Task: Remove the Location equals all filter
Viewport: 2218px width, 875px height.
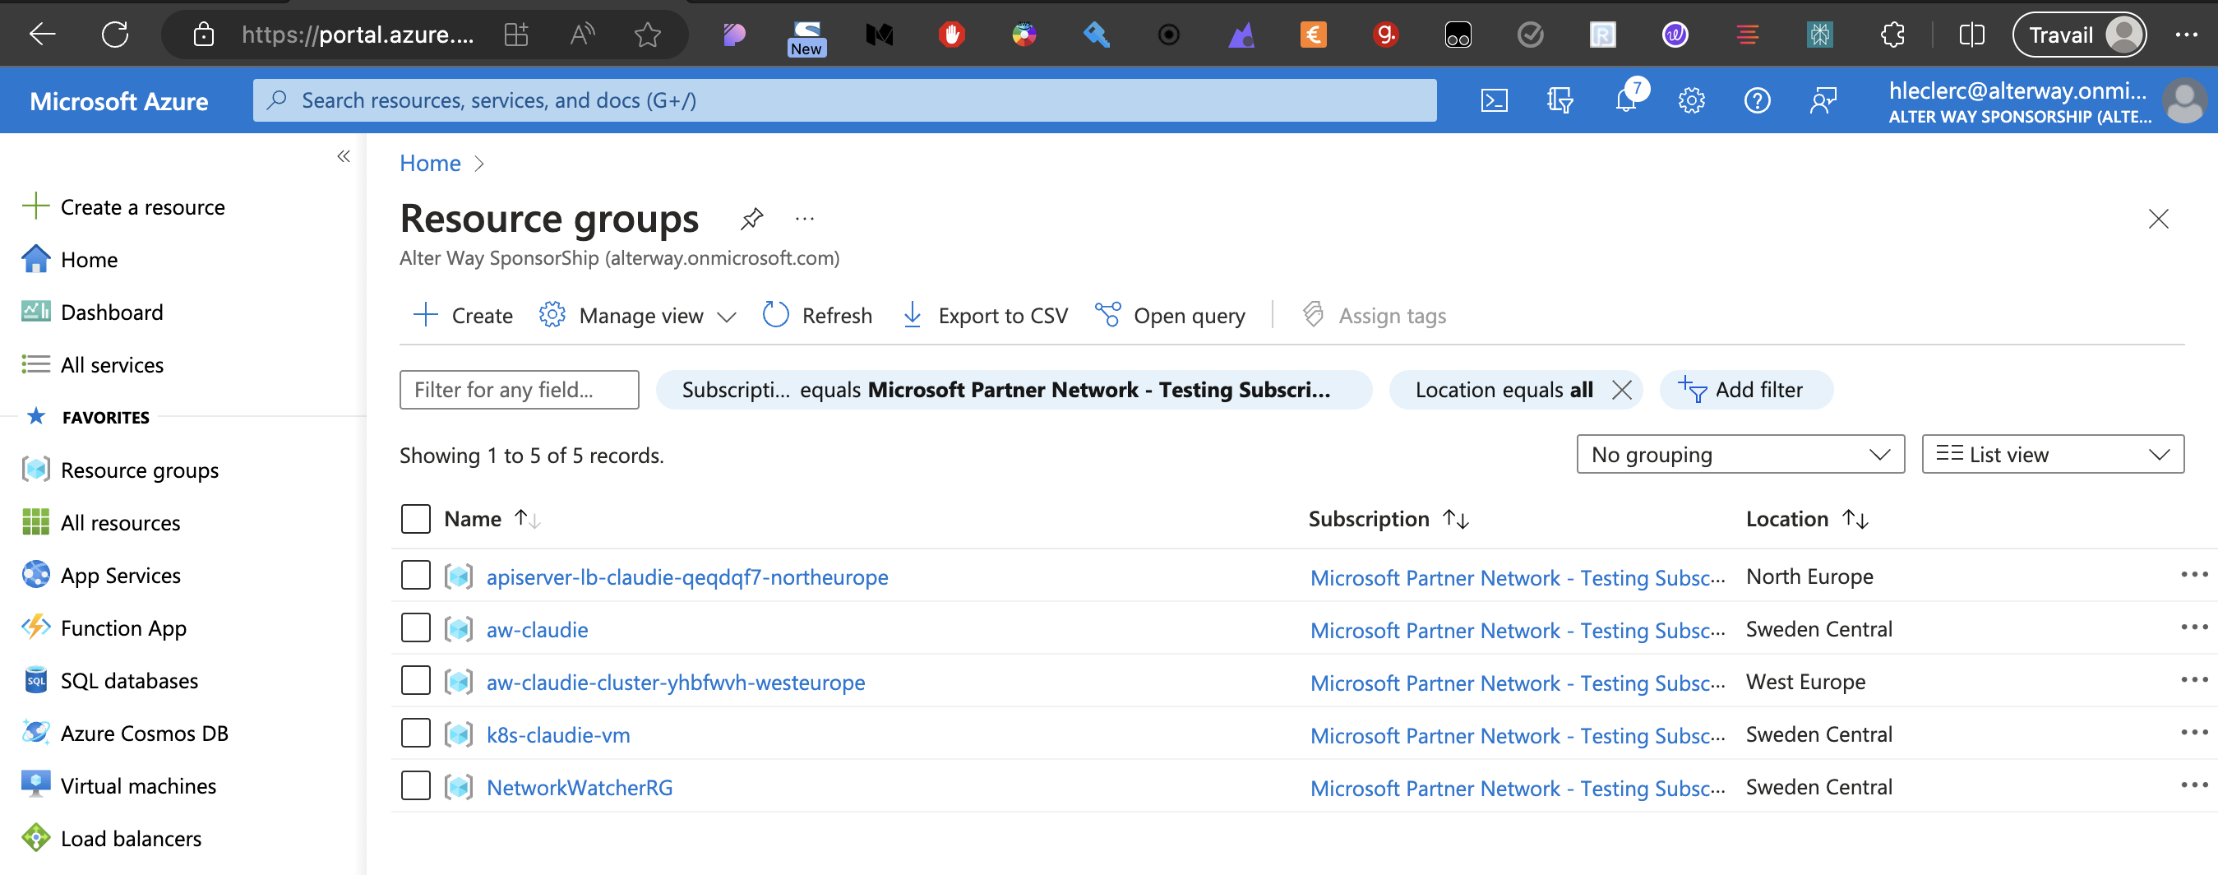Action: click(x=1621, y=390)
